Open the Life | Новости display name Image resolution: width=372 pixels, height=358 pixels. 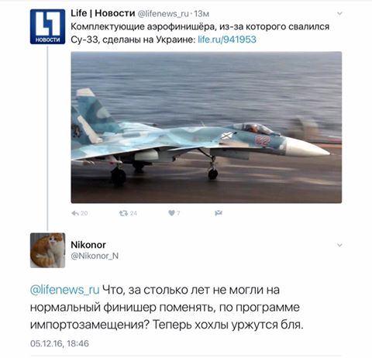tap(103, 13)
